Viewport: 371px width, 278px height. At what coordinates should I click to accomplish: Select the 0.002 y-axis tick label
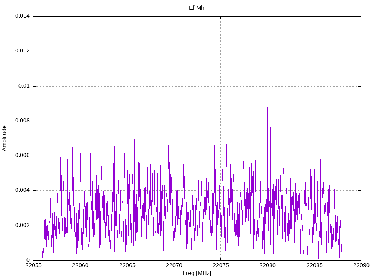pos(22,225)
